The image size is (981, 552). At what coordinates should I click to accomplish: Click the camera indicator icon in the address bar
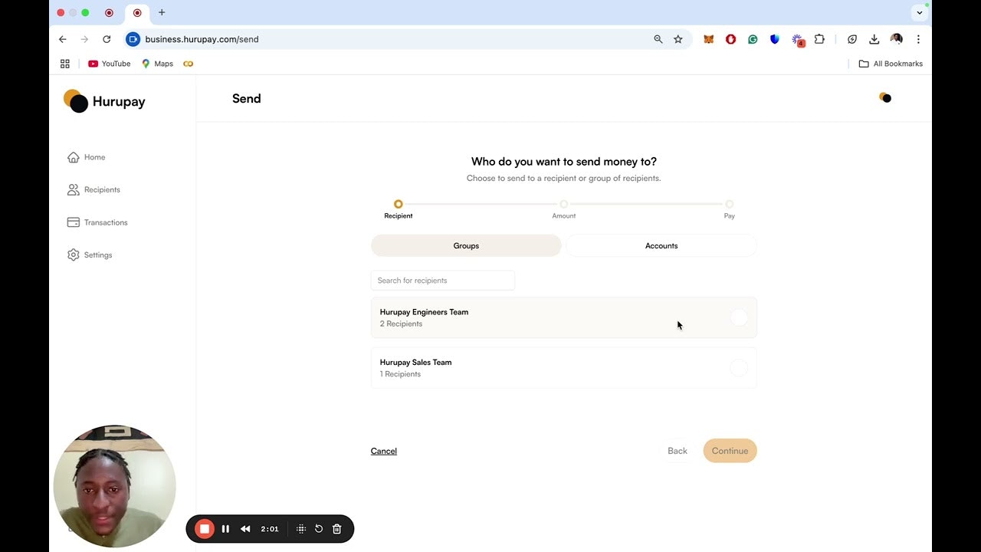[x=133, y=39]
